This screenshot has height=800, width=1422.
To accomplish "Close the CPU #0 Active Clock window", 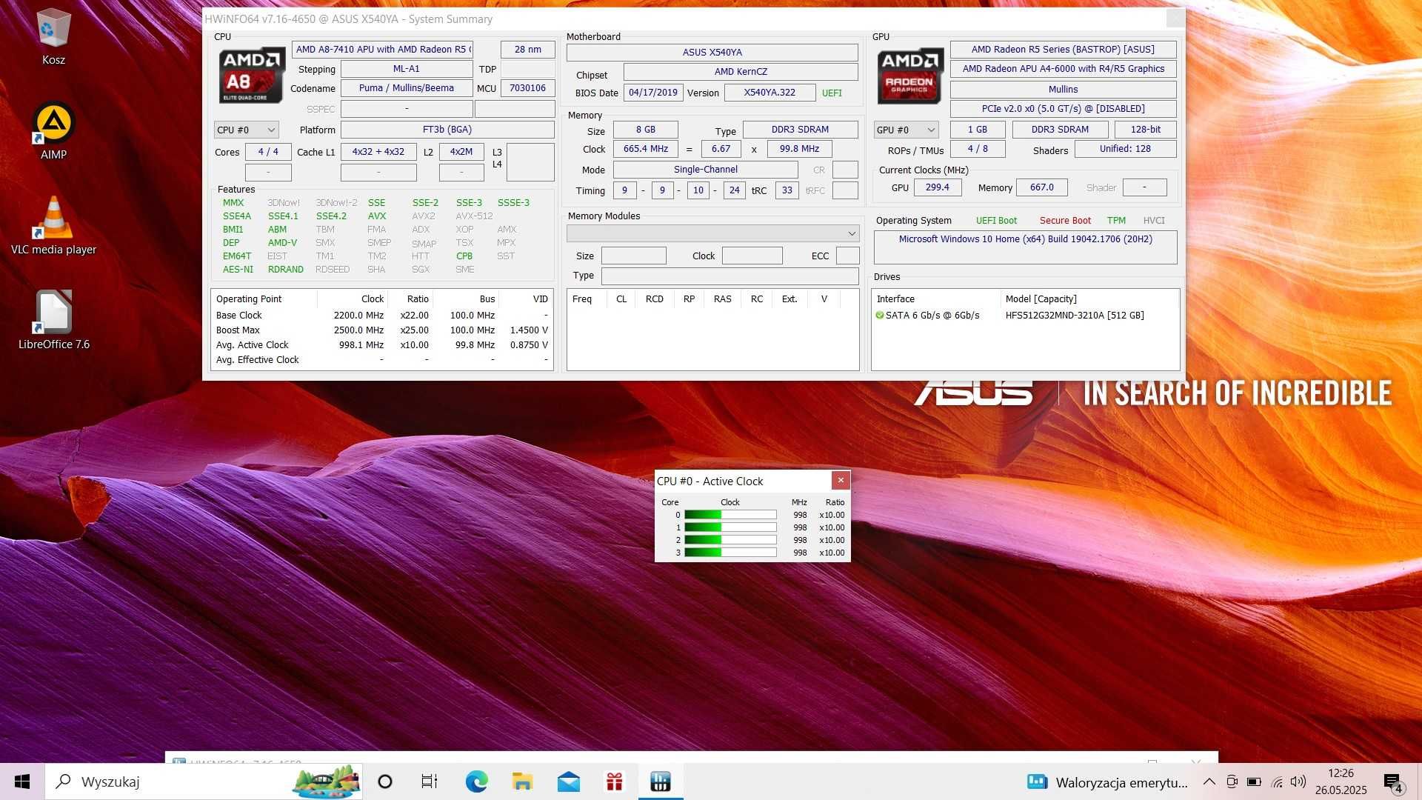I will coord(841,480).
